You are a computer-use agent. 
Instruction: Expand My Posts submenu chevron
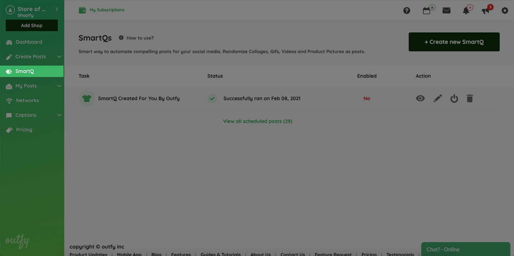(59, 86)
